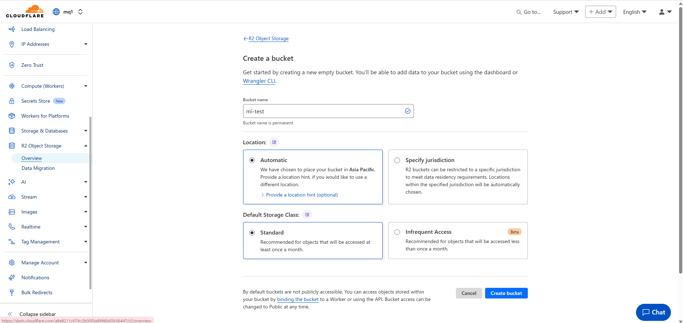Expand the AI menu arrow
The height and width of the screenshot is (323, 683).
(x=86, y=182)
